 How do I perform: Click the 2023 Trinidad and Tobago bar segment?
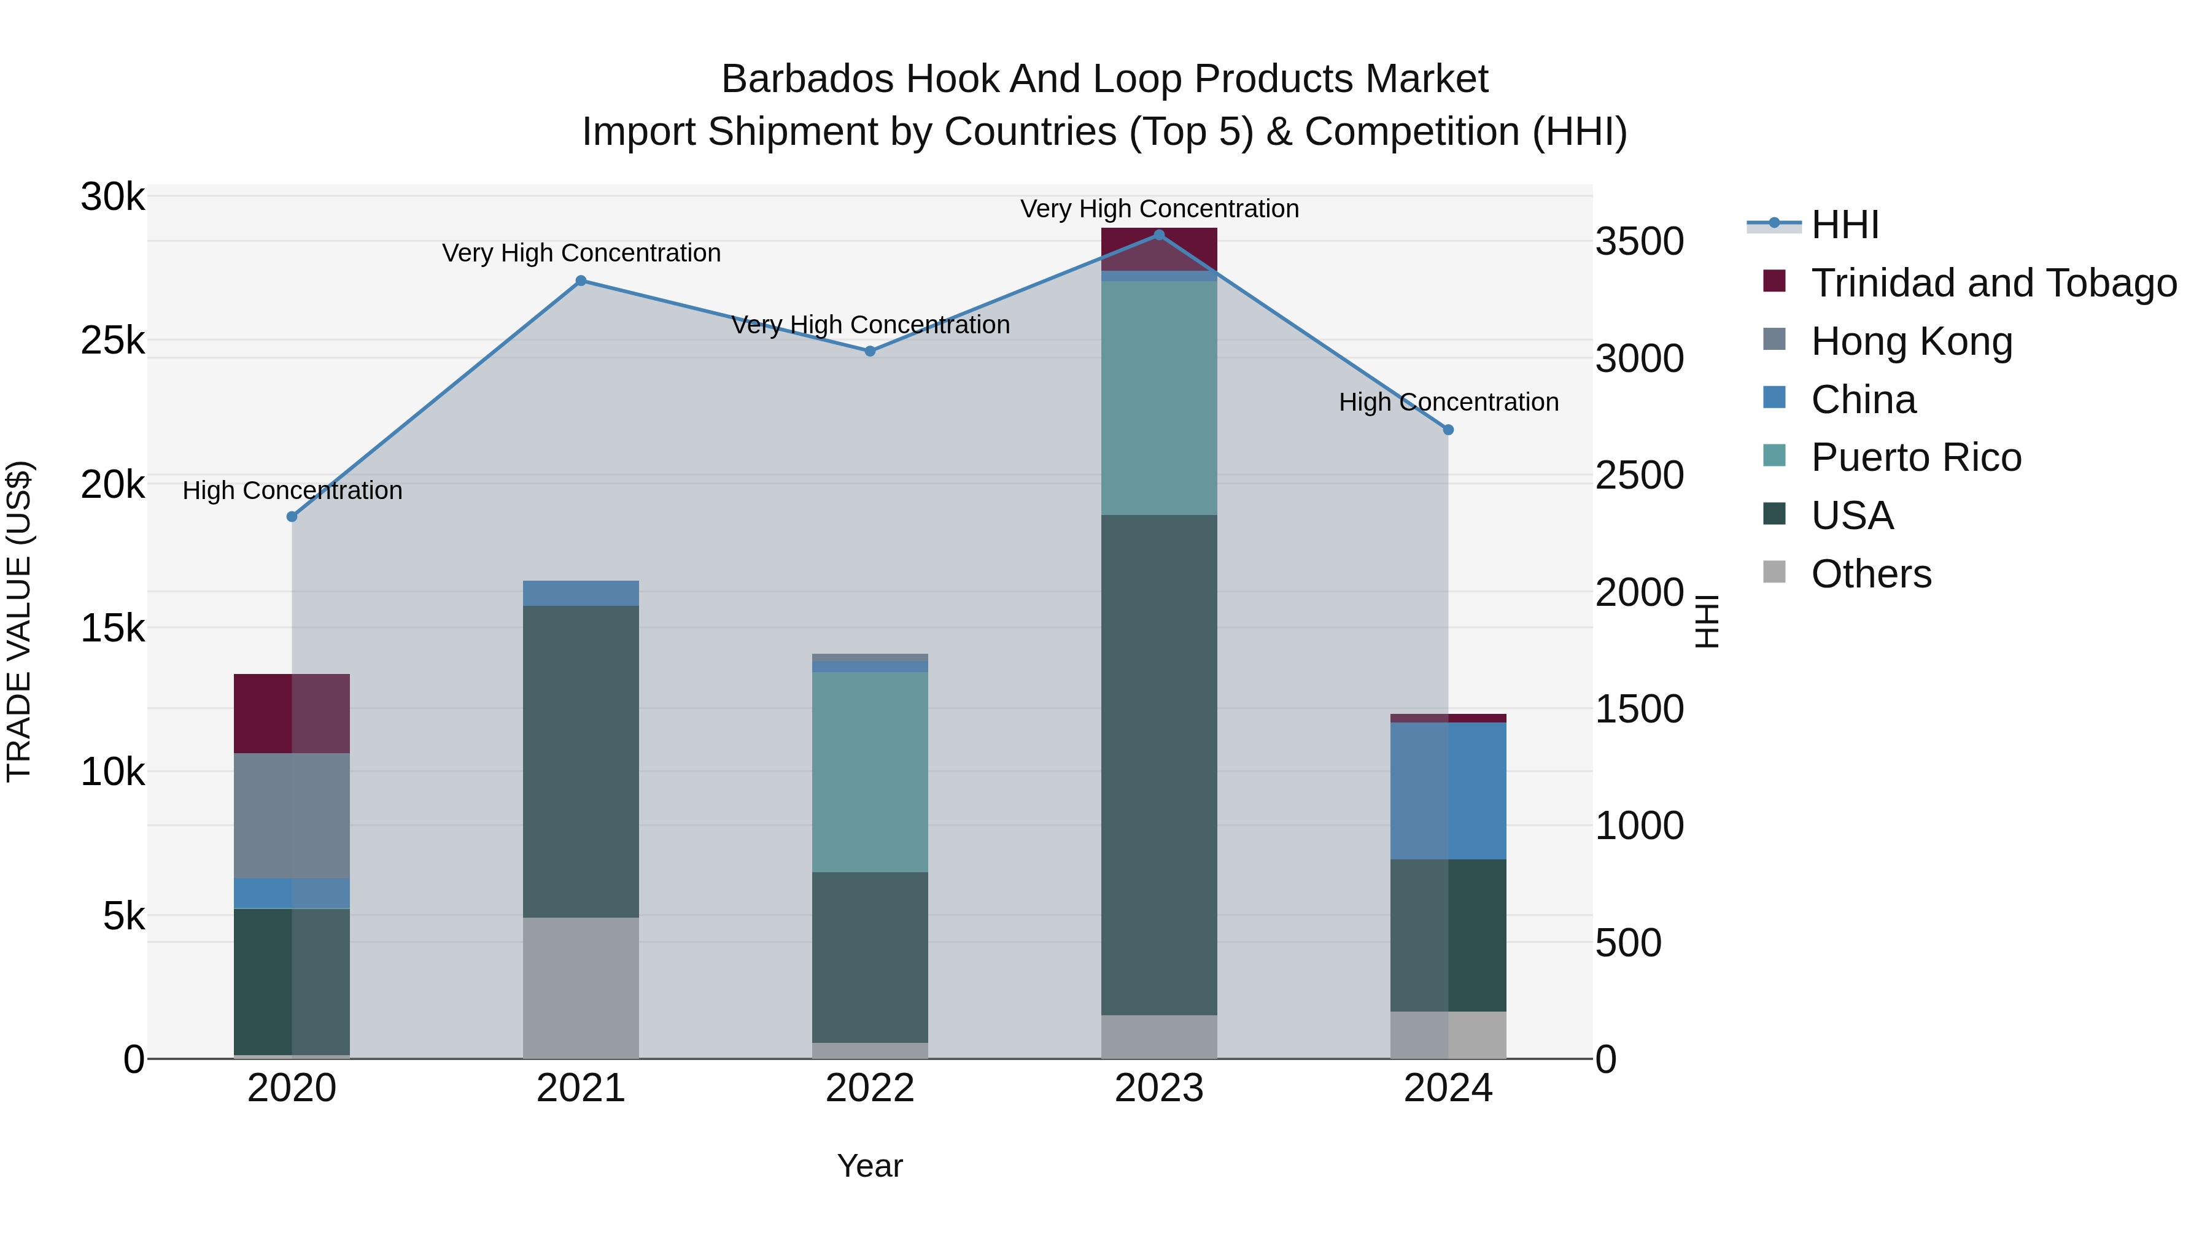click(1159, 250)
